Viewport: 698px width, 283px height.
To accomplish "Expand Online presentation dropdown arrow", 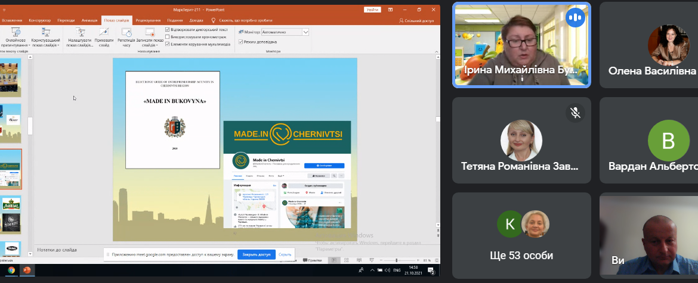I will tap(29, 45).
